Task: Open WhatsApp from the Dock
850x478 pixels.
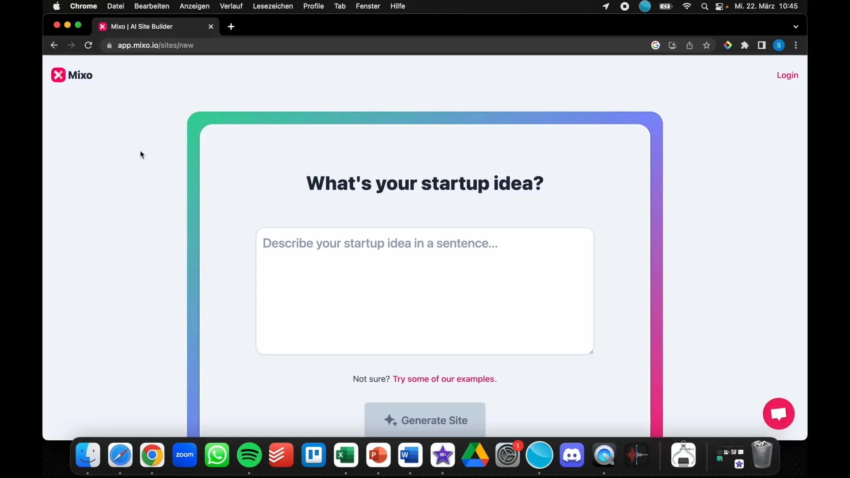Action: tap(217, 455)
